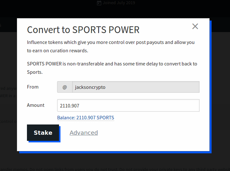
Task: Click the jacksoncrypto From field
Action: (136, 87)
